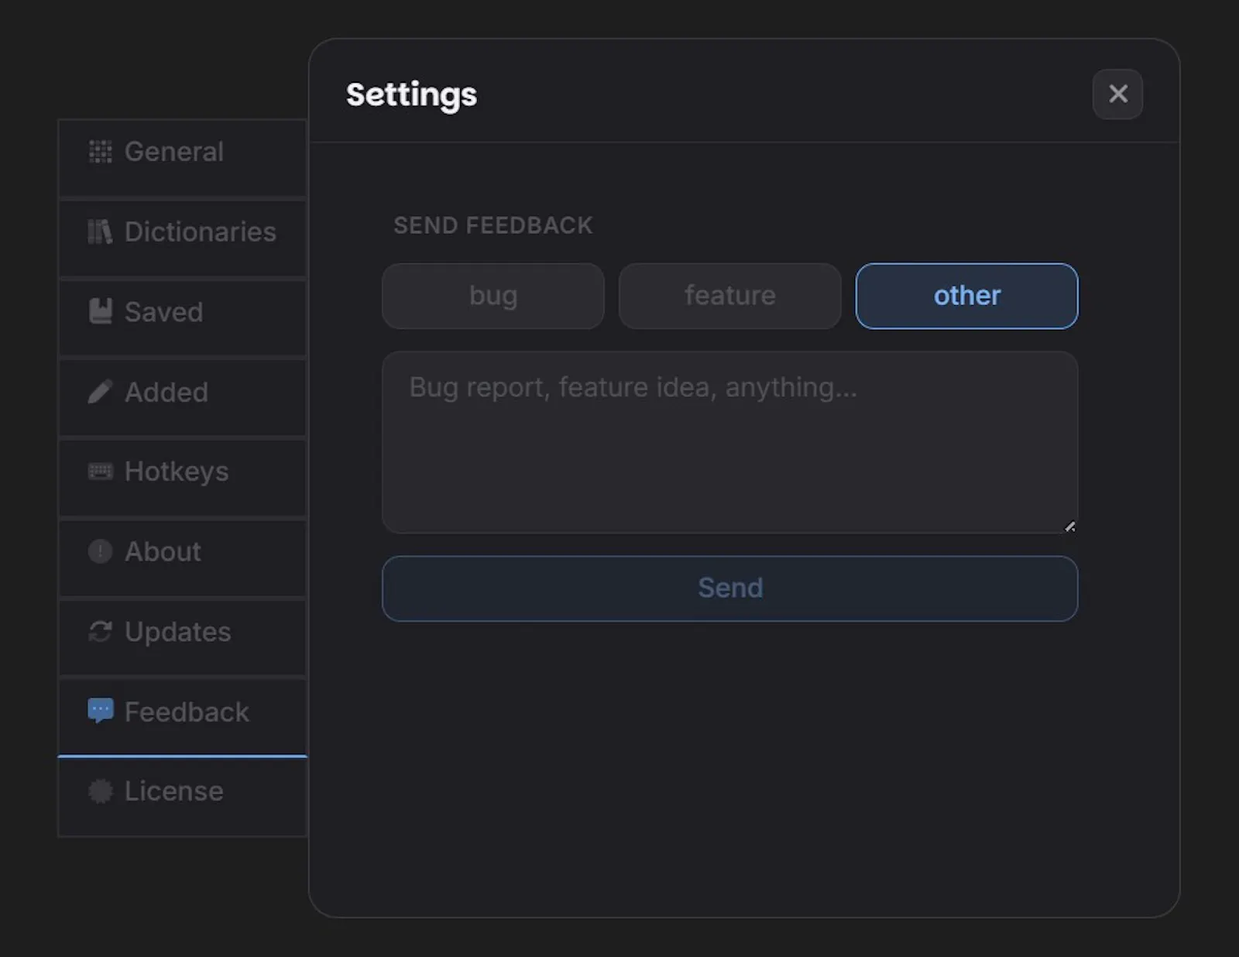Click the SEND FEEDBACK heading
The width and height of the screenshot is (1239, 957).
pos(493,225)
